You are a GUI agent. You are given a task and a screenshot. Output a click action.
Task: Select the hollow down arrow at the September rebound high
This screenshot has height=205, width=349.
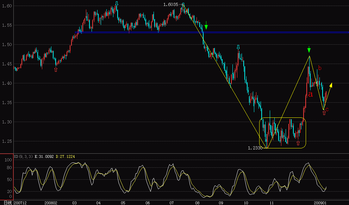[x=238, y=47]
